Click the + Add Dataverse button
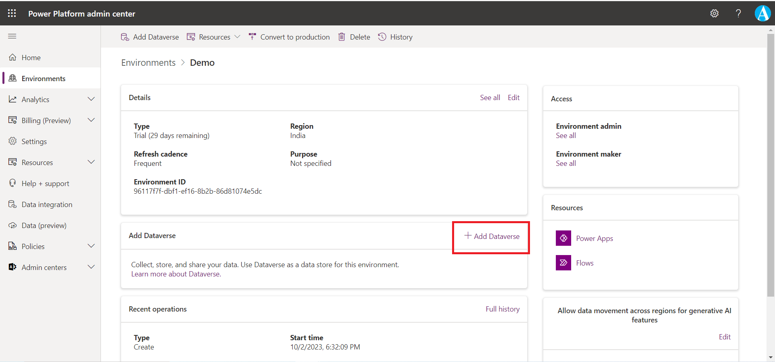This screenshot has width=775, height=362. (x=492, y=236)
